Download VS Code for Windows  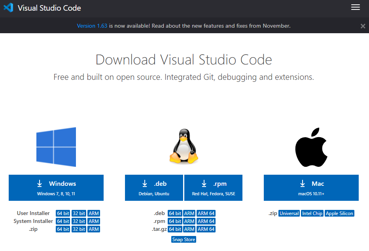click(x=56, y=188)
